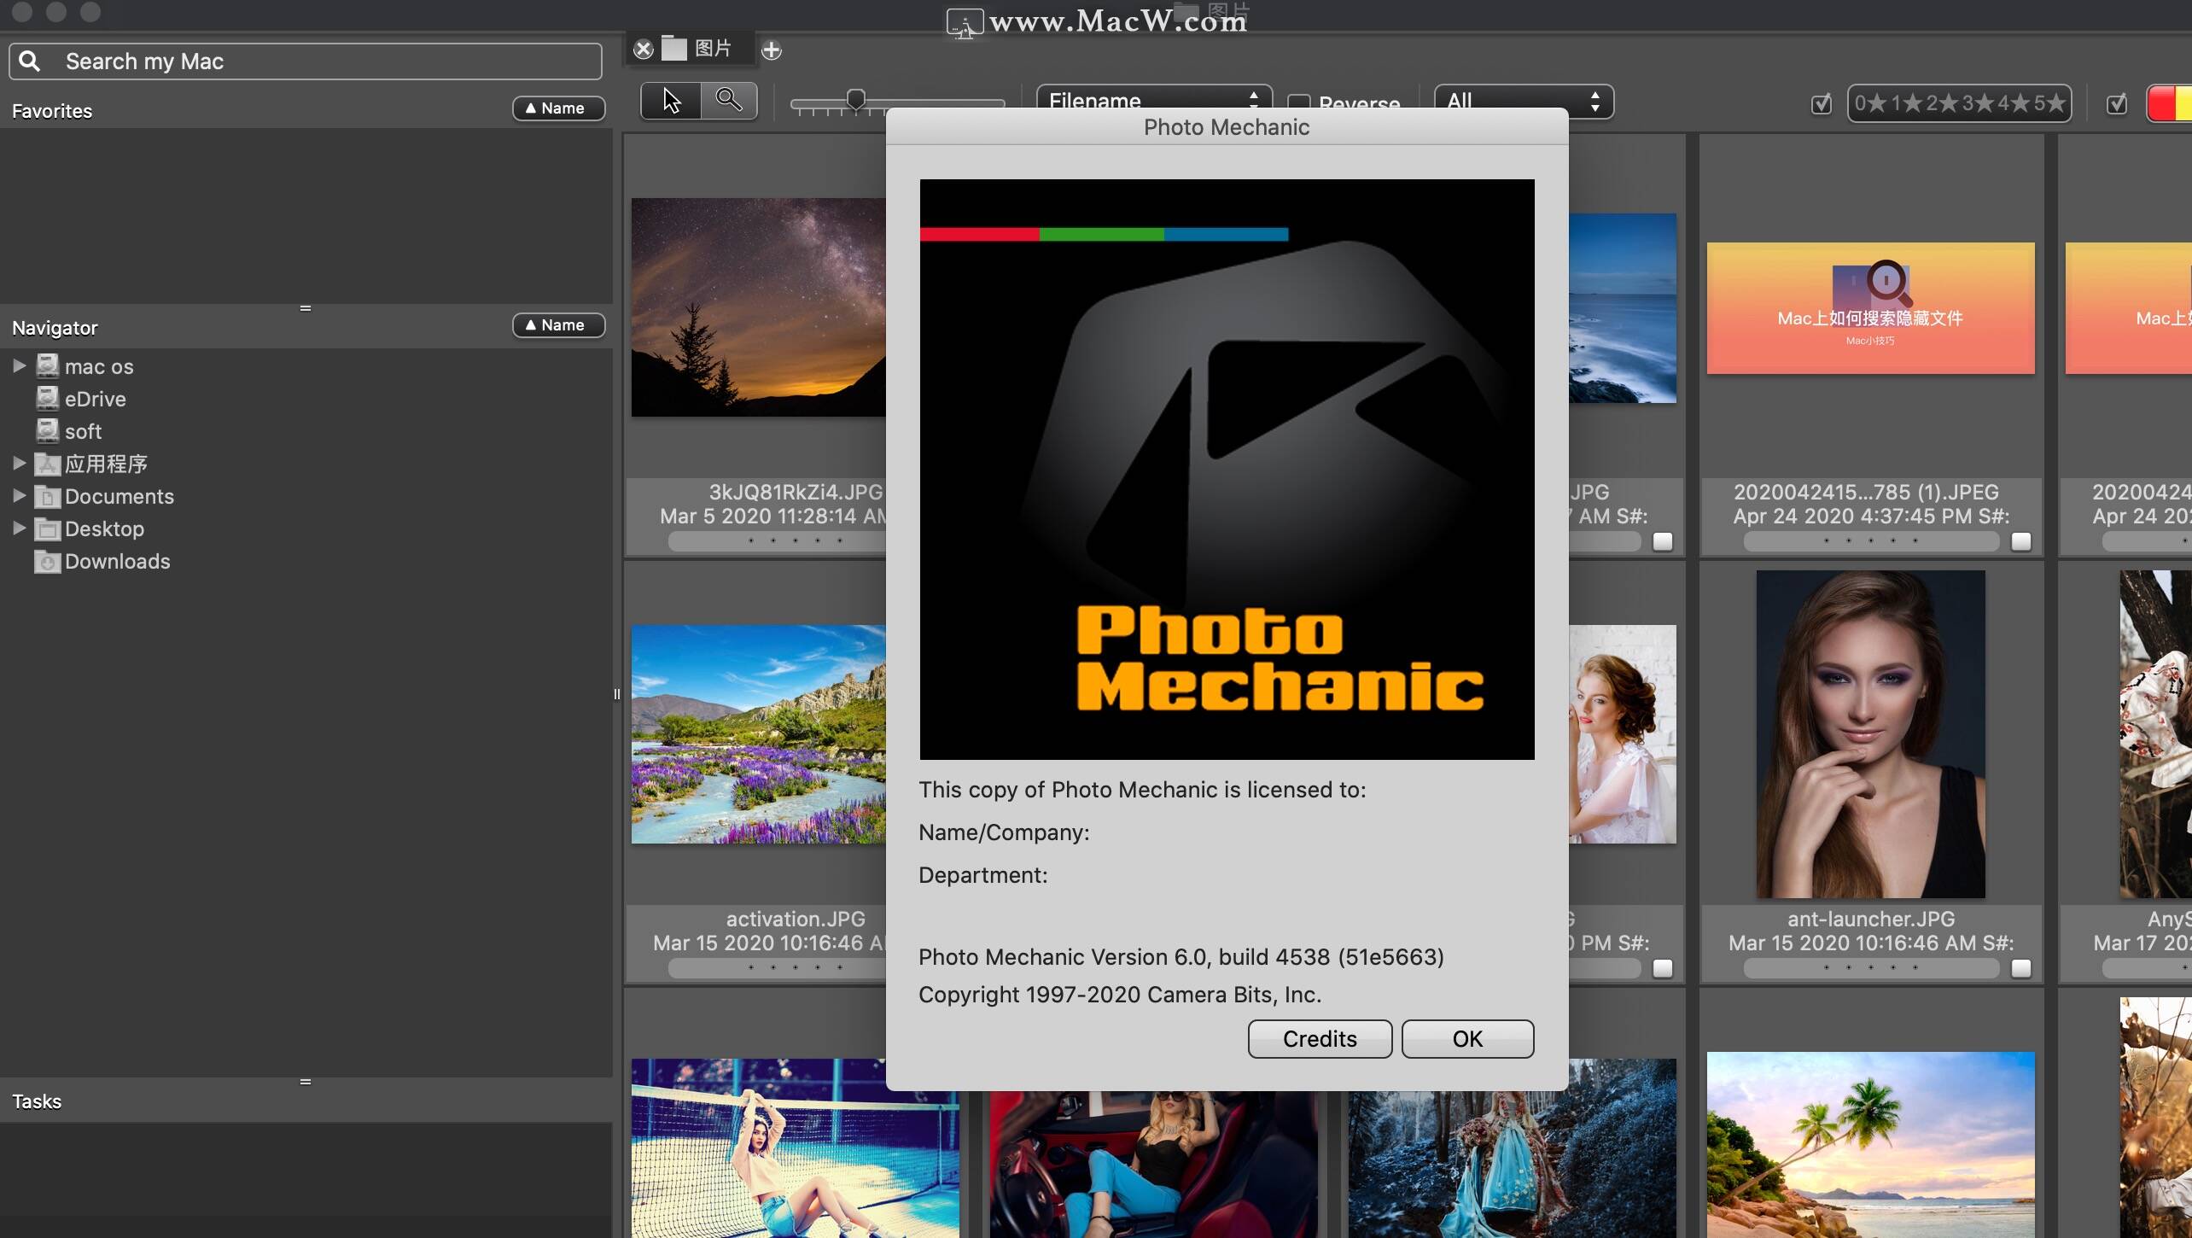Expand the Documents tree node
The width and height of the screenshot is (2192, 1238).
pos(19,496)
